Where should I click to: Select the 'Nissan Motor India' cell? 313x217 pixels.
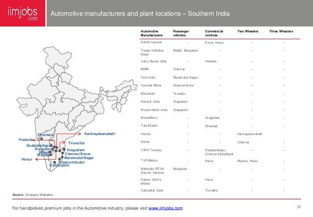click(154, 109)
